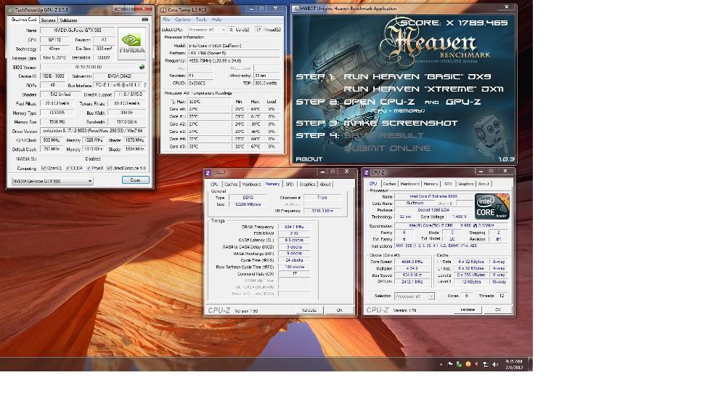The width and height of the screenshot is (726, 415).
Task: Open Mainboard tab in CPU-Z Memory window
Action: [x=251, y=184]
